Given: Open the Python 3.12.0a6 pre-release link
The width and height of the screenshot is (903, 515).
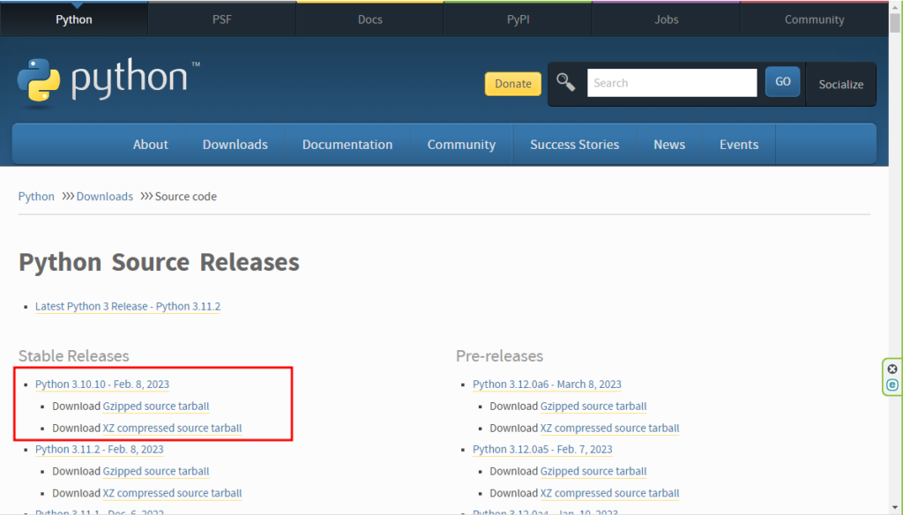Looking at the screenshot, I should click(546, 384).
